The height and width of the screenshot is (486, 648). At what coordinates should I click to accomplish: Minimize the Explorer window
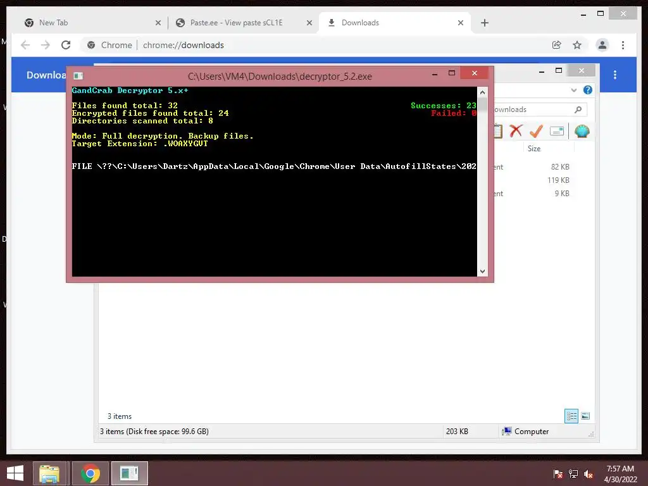coord(542,72)
